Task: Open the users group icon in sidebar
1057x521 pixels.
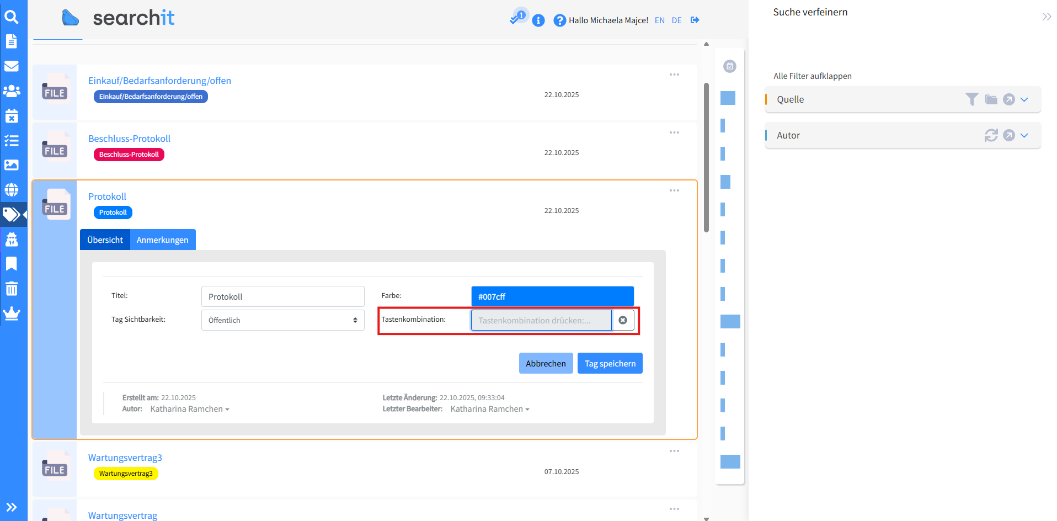Action: pyautogui.click(x=12, y=91)
